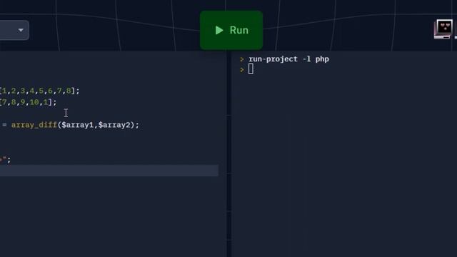Place cursor in the 7,8,9,10,1 array line
Screen dimensions: 457x257
[x=29, y=102]
